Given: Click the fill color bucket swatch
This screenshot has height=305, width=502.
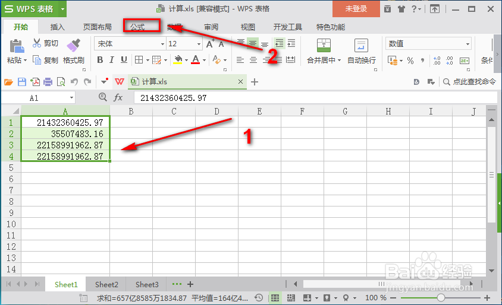Looking at the screenshot, I should 177,60.
